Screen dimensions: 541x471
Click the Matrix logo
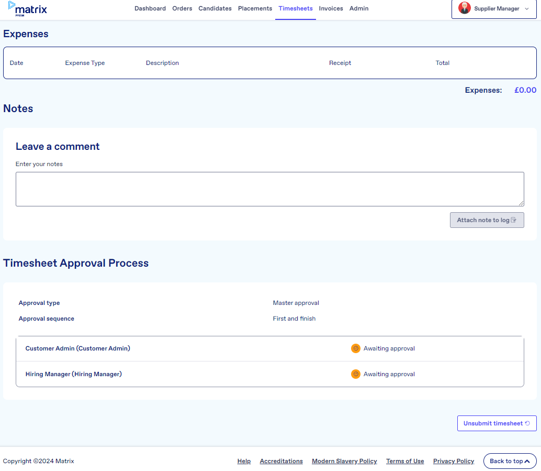pyautogui.click(x=28, y=9)
